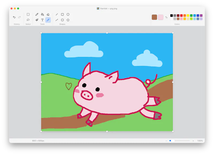
Task: Pick the dark royal blue swatch
Action: tap(198, 15)
